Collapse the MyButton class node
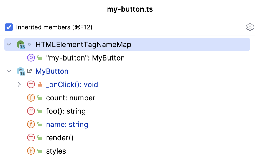 9,71
